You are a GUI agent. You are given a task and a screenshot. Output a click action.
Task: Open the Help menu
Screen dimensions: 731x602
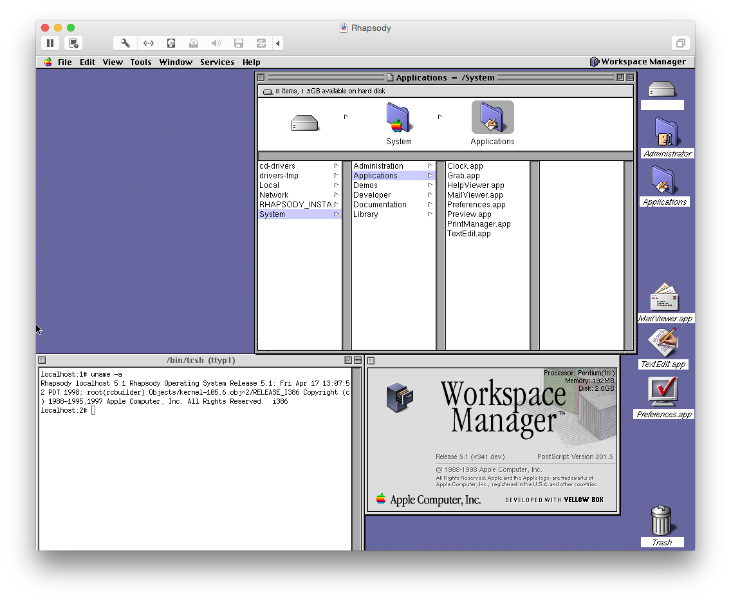[251, 62]
